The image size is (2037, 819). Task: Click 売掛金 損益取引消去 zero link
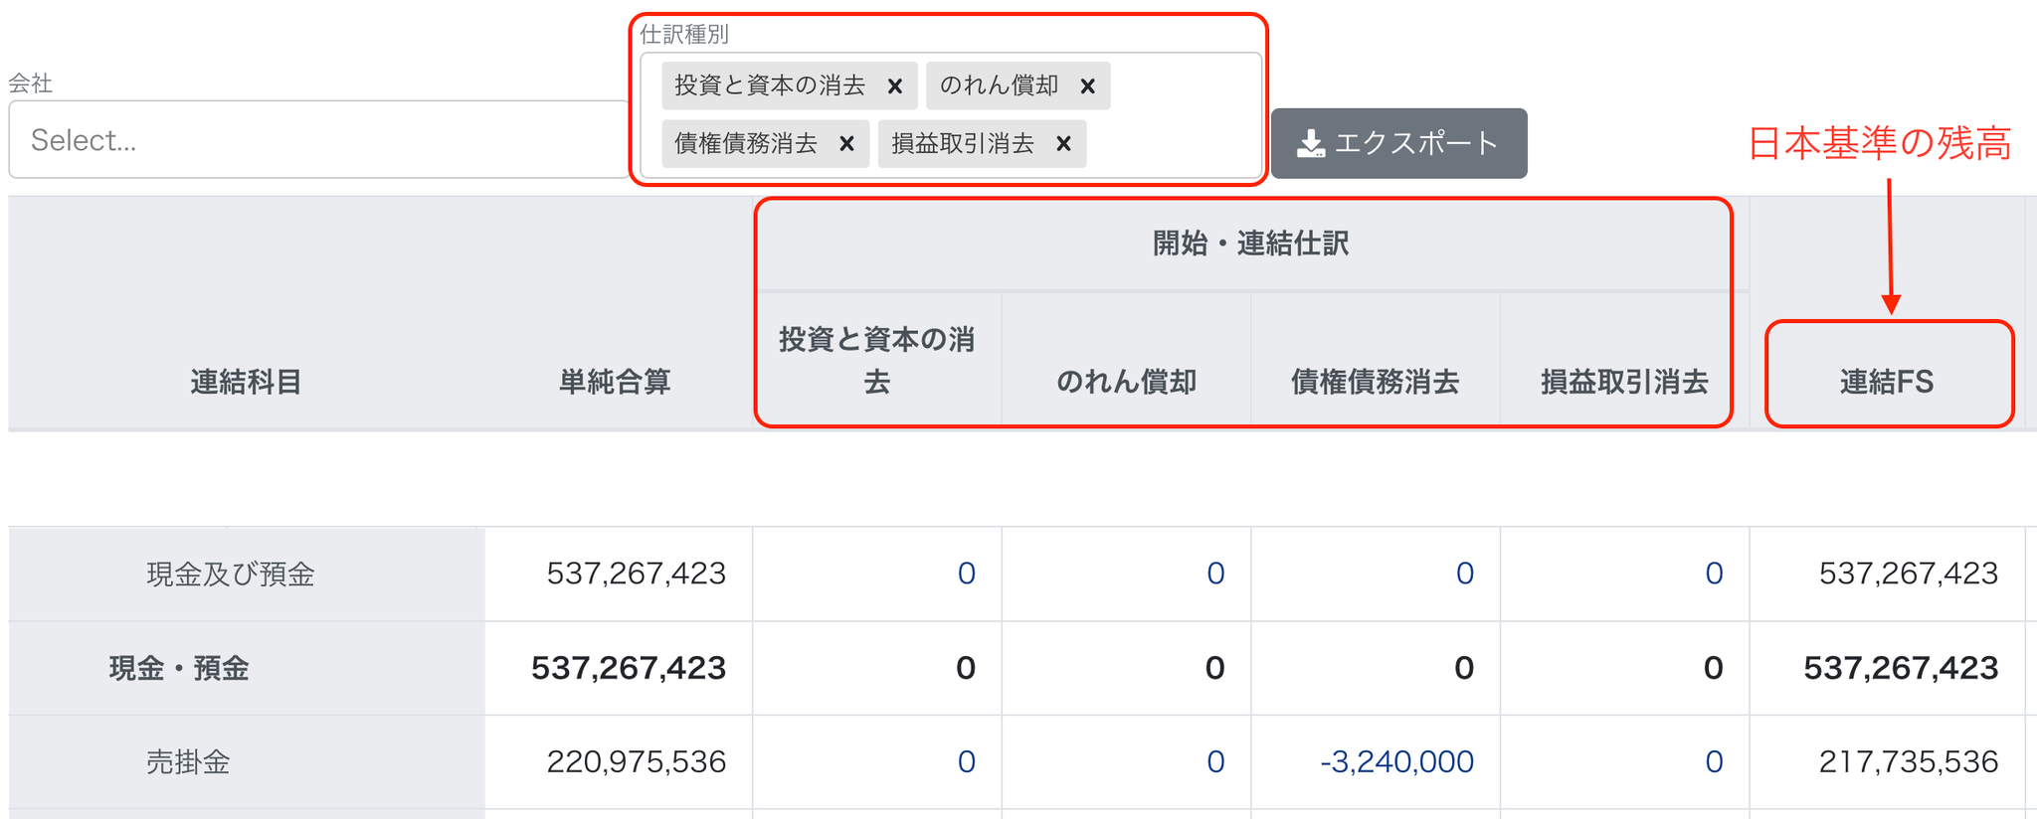click(x=1713, y=762)
